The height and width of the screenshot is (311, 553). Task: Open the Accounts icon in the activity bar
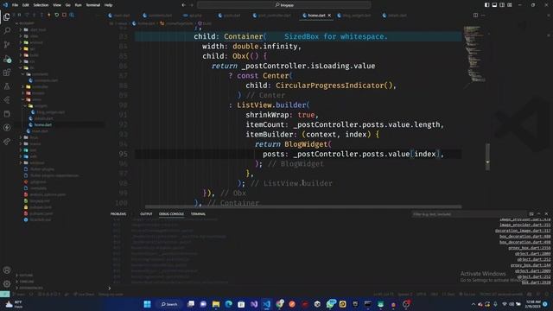(x=7, y=270)
